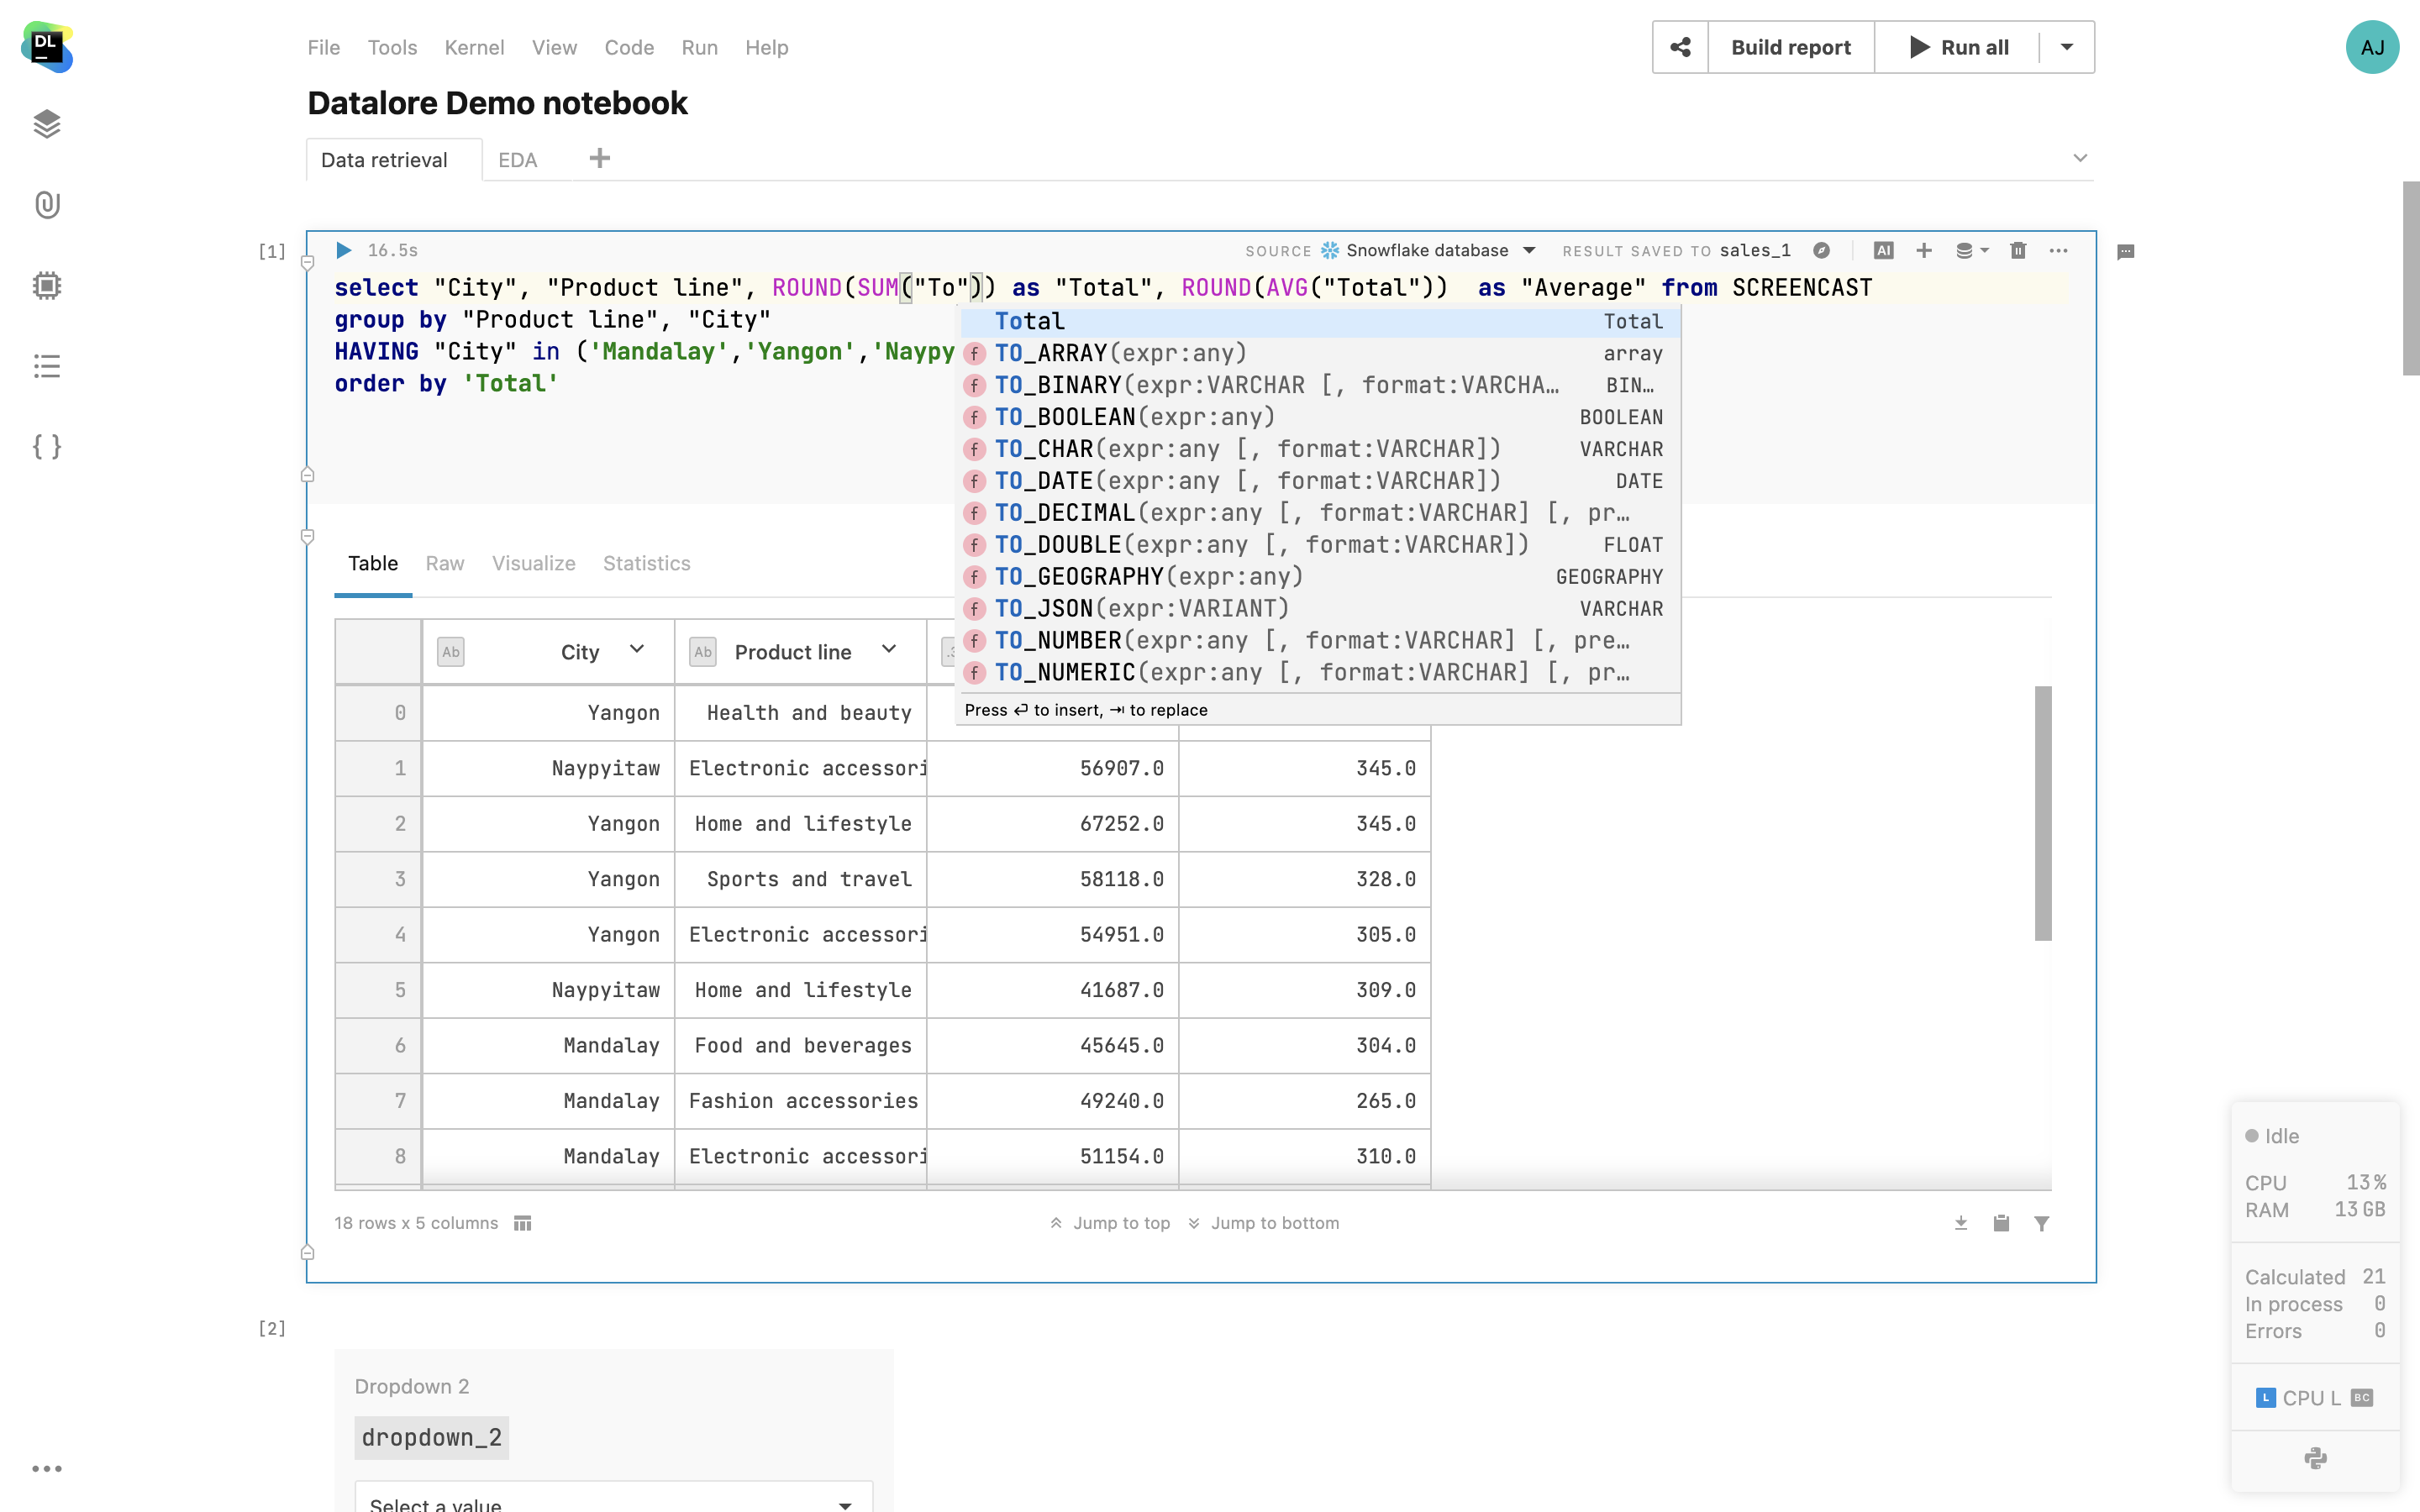The image size is (2420, 1512).
Task: Collapse the cell input fold toggle
Action: (308, 263)
